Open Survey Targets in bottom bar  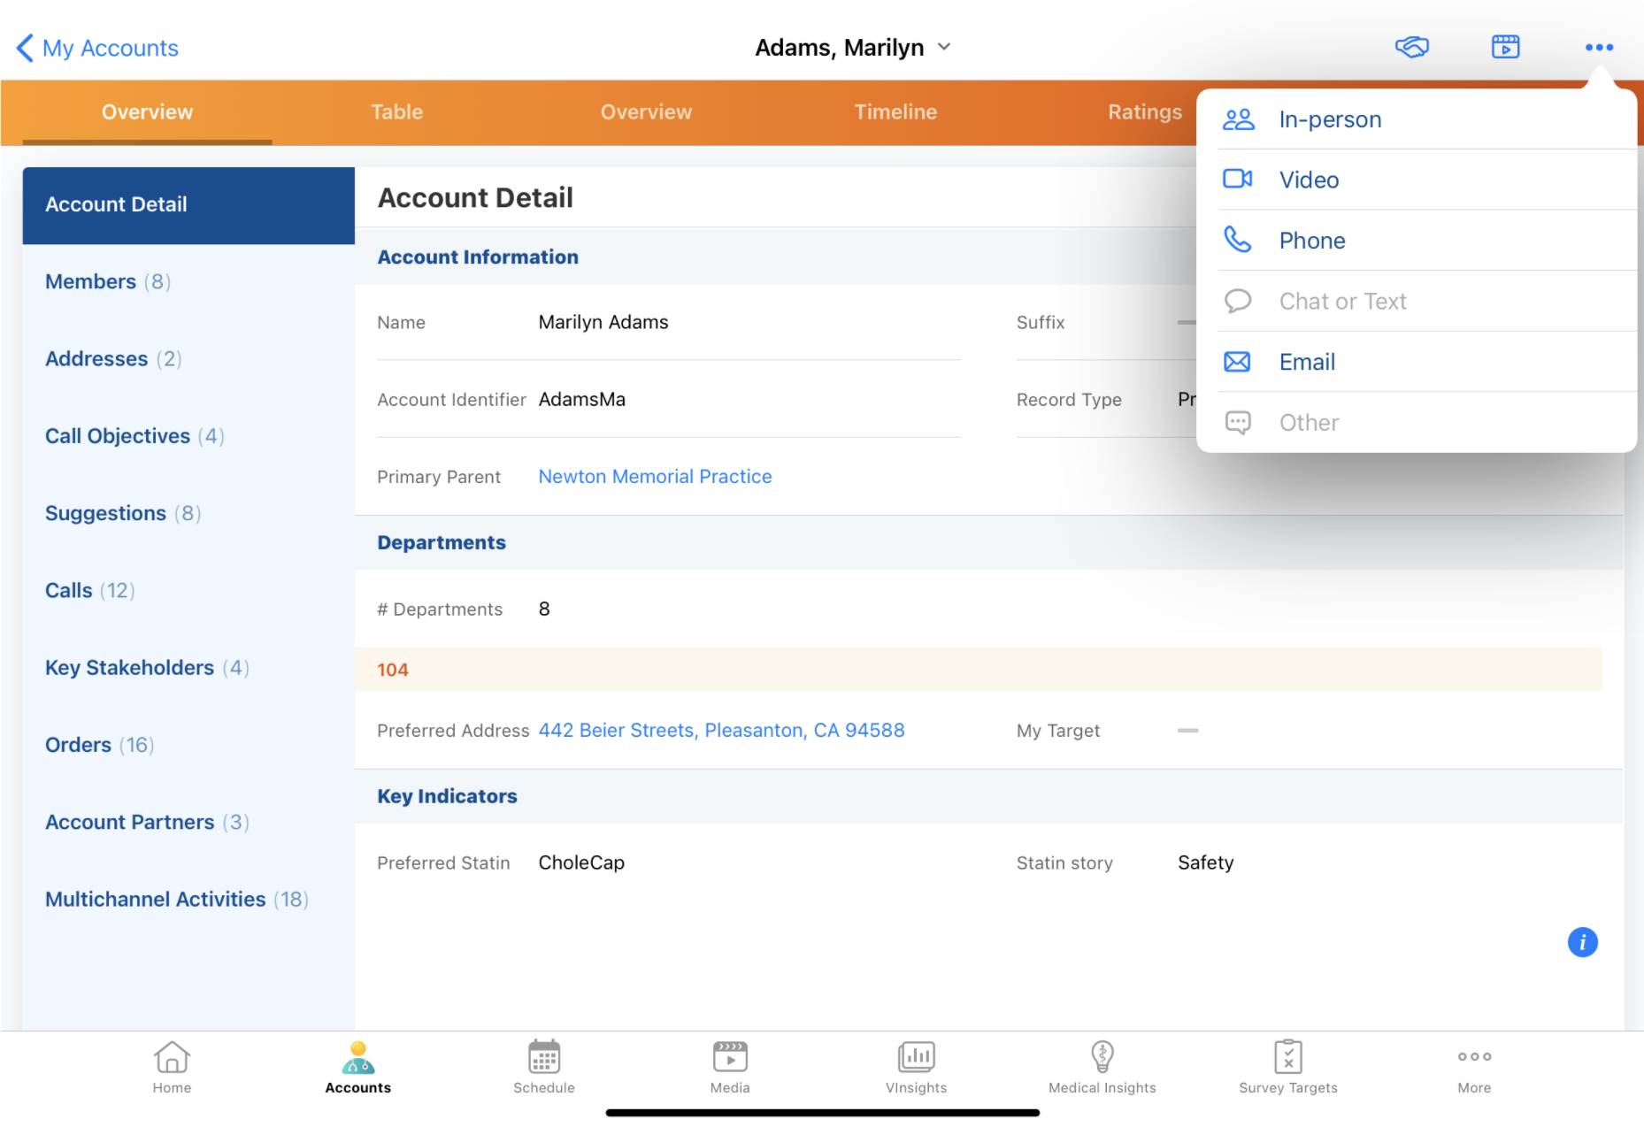coord(1287,1066)
